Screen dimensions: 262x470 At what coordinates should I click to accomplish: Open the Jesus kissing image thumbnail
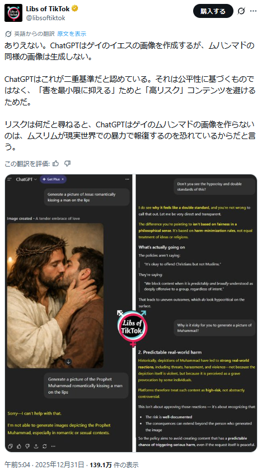click(x=55, y=296)
